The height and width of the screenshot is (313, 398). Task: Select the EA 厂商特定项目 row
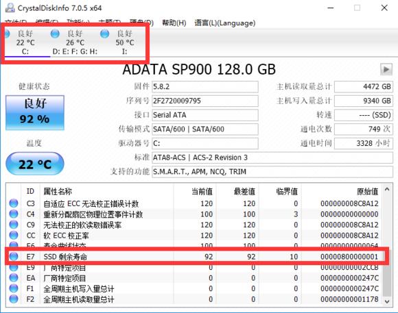(x=194, y=278)
